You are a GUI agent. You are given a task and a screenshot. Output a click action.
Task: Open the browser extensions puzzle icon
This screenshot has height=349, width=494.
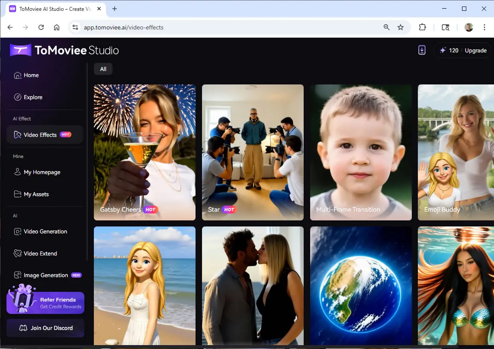coord(423,27)
